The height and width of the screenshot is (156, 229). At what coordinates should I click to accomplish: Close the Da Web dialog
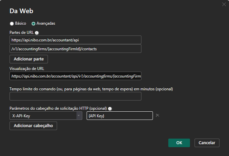pos(224,4)
